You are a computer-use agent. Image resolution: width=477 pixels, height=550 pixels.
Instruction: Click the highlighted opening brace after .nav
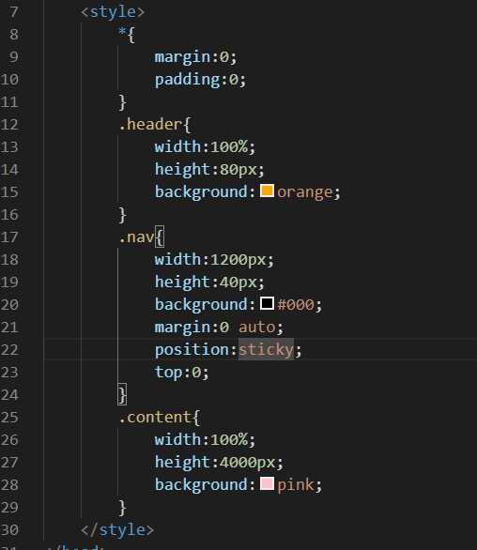point(160,237)
